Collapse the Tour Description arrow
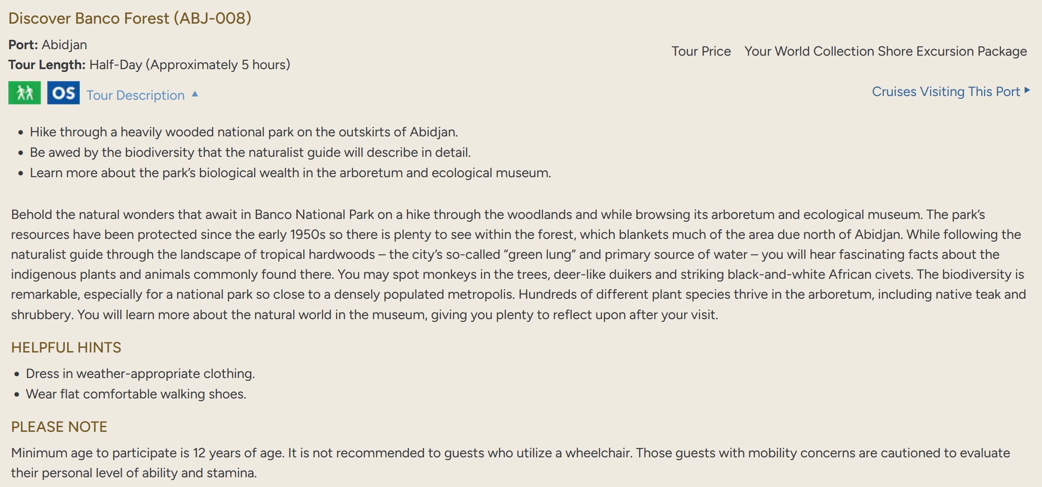 point(195,94)
